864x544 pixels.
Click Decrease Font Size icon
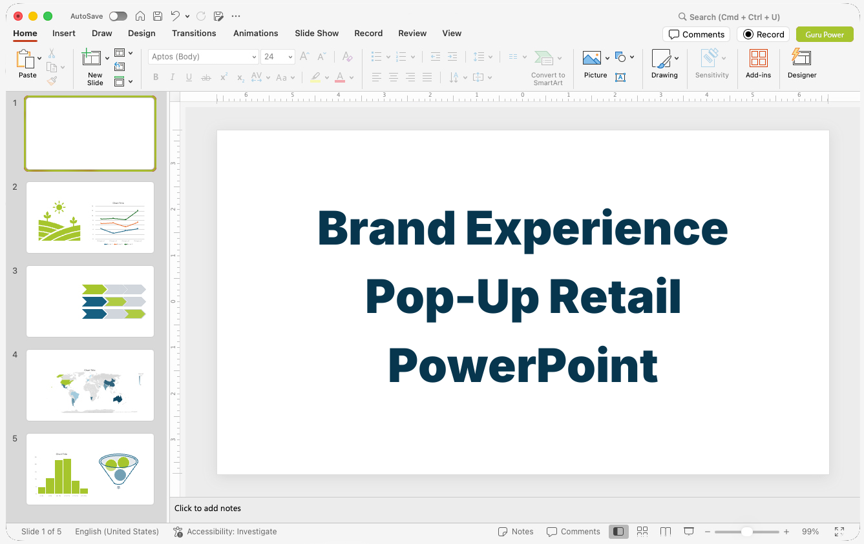pos(322,57)
